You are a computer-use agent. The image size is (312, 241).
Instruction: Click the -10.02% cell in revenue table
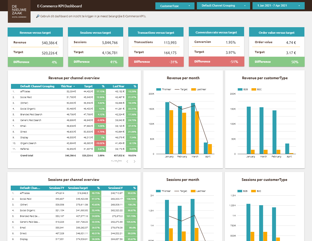click(100, 143)
